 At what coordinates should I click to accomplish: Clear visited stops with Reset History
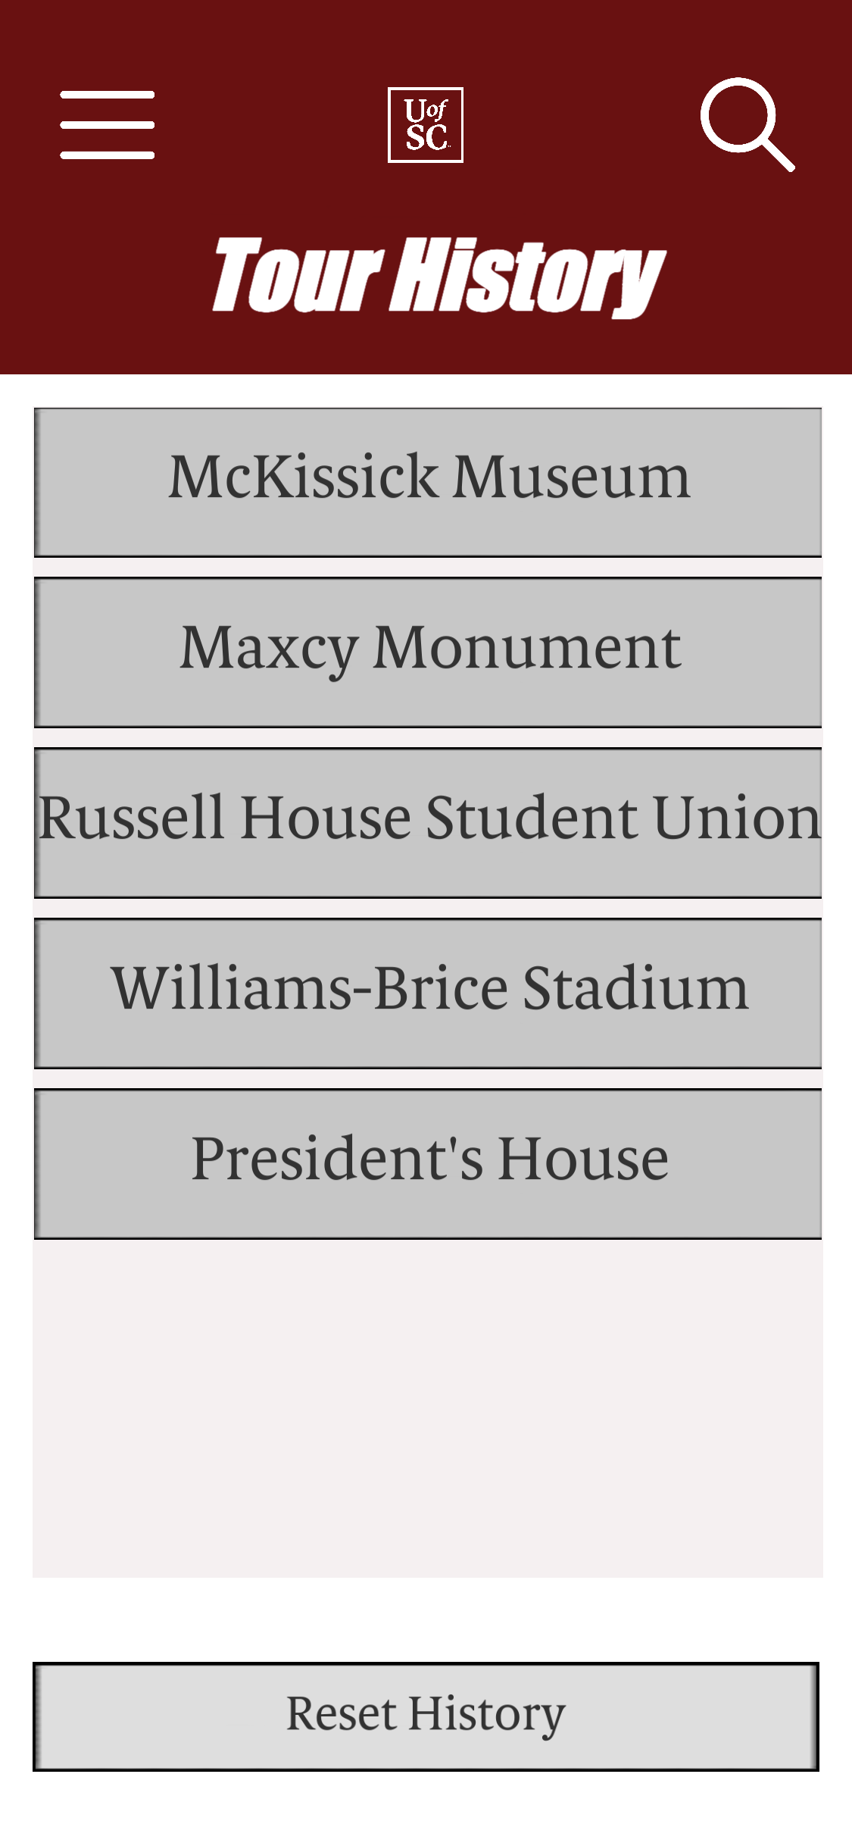click(426, 1716)
